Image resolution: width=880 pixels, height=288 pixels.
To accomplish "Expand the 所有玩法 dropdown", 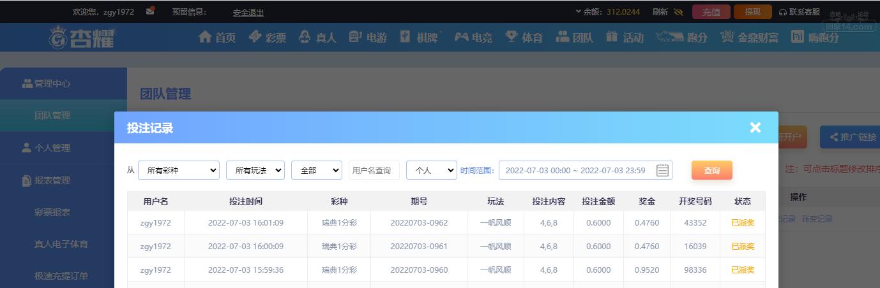I will (255, 170).
